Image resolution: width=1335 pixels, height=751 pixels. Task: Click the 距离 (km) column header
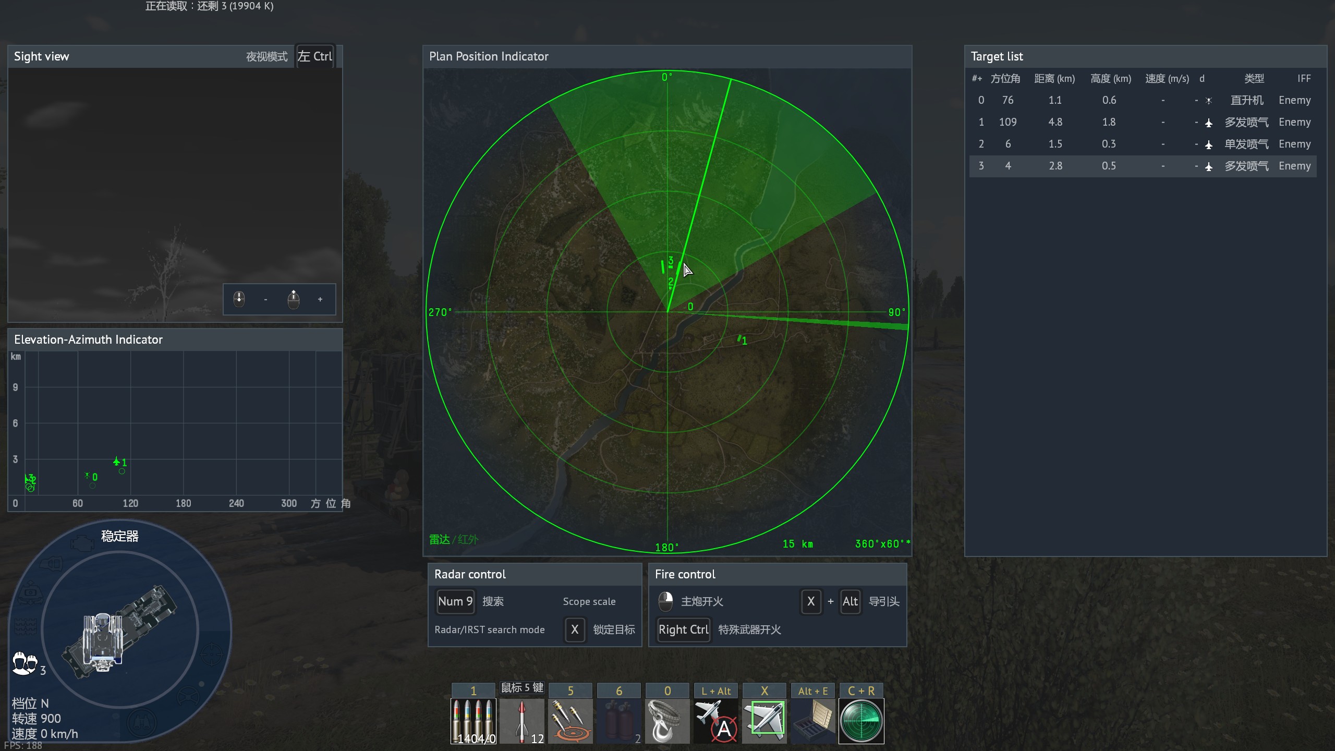click(1054, 79)
